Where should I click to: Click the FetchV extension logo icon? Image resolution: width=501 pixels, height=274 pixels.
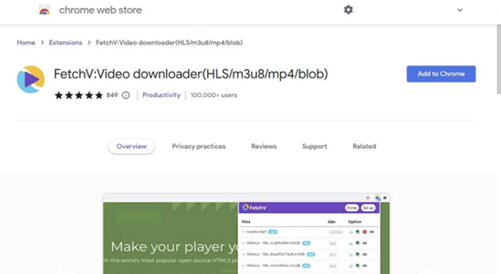coord(31,79)
